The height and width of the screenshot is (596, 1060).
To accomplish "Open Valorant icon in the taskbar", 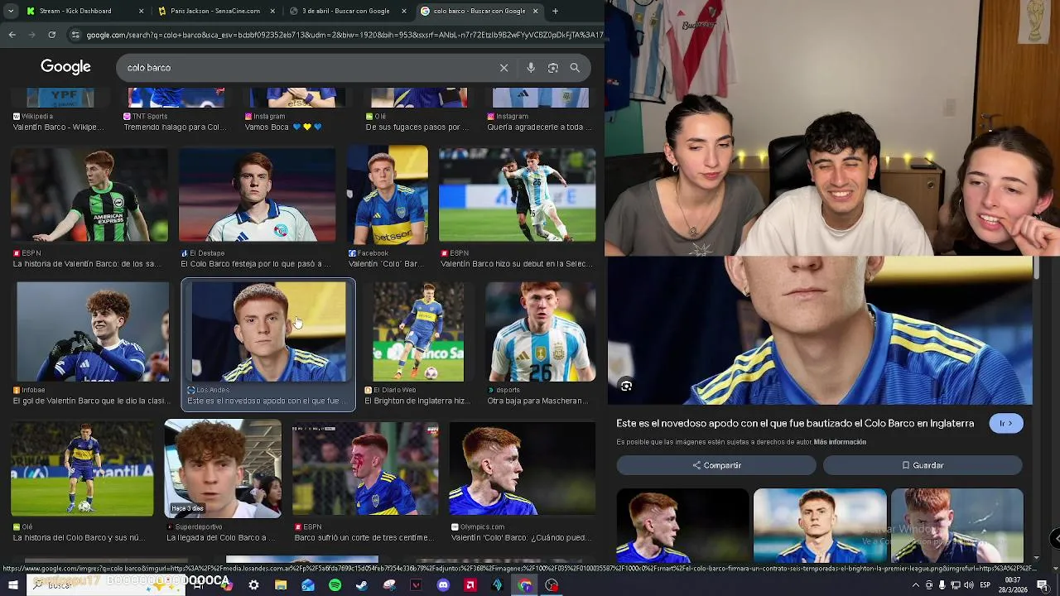I will click(x=416, y=585).
